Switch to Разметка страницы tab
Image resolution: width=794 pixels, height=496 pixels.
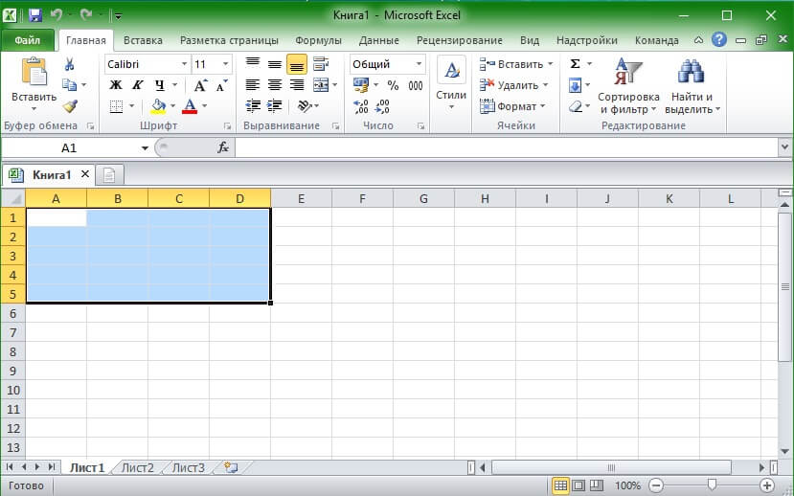pyautogui.click(x=230, y=40)
